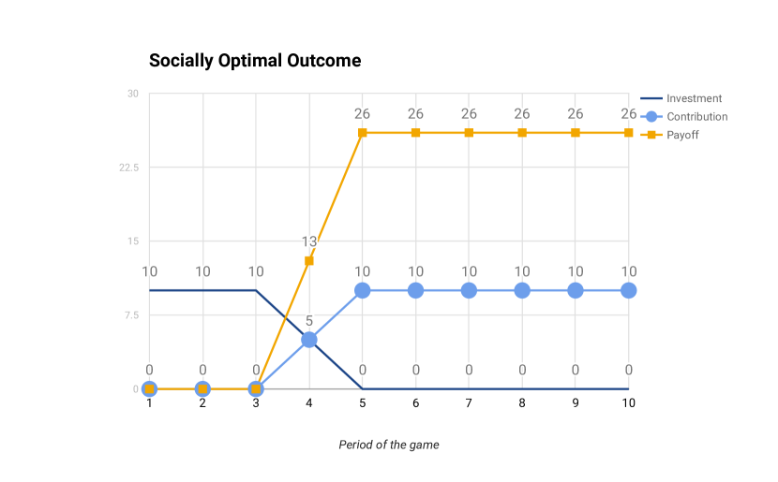Image resolution: width=778 pixels, height=482 pixels.
Task: Click the Contribution circle at period 5
Action: click(363, 290)
